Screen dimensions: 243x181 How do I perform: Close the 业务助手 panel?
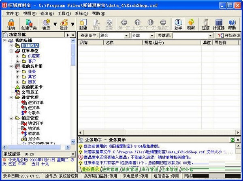(238, 140)
